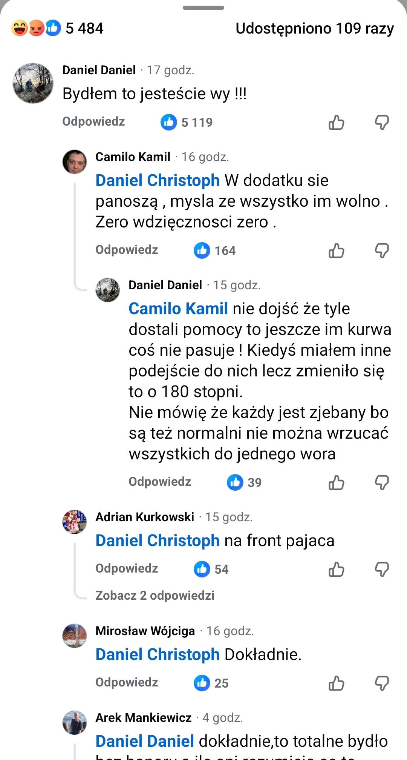View who liked the 5 119 comment
The image size is (407, 760).
pyautogui.click(x=187, y=122)
